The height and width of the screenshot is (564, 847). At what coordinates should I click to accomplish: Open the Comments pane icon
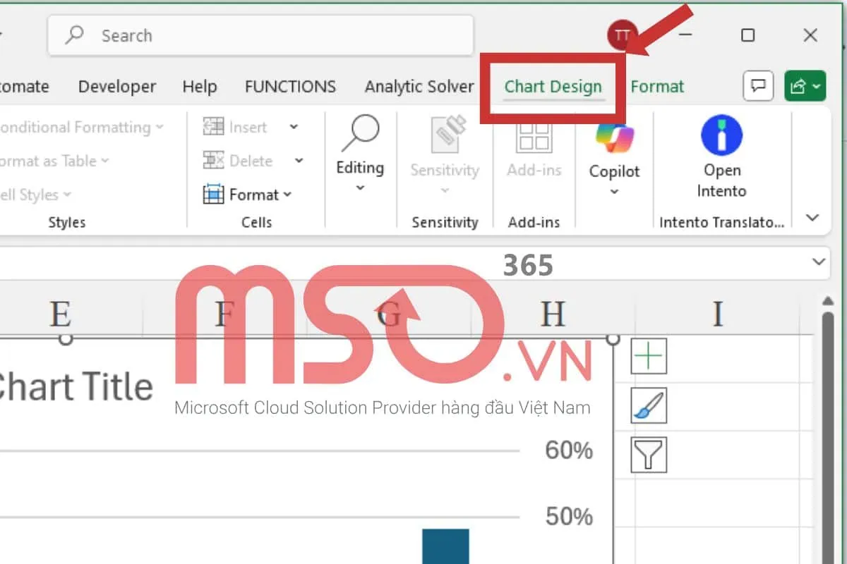(758, 86)
